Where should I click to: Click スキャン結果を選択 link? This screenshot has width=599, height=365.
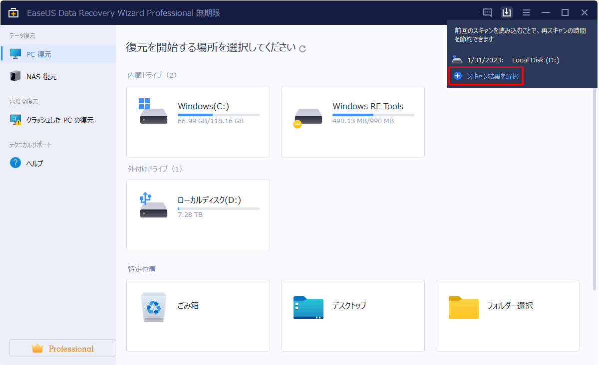click(x=493, y=76)
